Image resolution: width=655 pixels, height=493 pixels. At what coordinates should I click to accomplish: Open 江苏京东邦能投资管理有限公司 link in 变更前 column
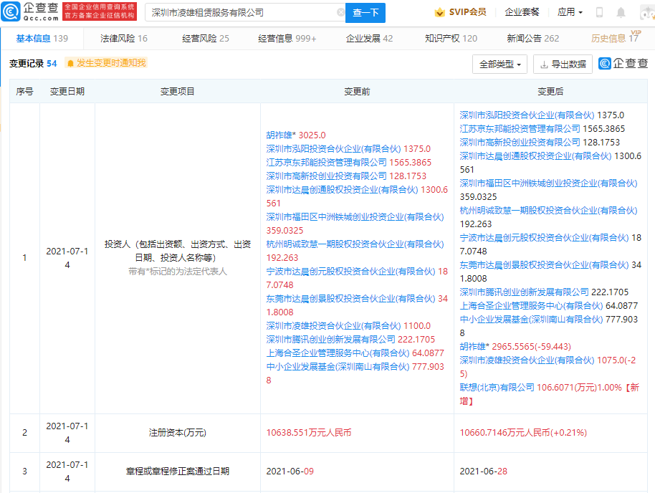326,163
